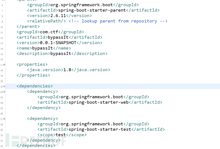220x149 pixels.
Task: Fold the first dependency block at line 22
Action: pyautogui.click(x=4, y=92)
